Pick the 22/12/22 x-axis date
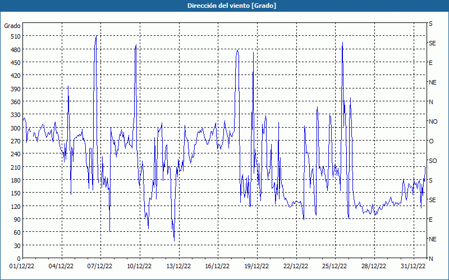Screen dimensions: 449x280 pyautogui.click(x=296, y=267)
